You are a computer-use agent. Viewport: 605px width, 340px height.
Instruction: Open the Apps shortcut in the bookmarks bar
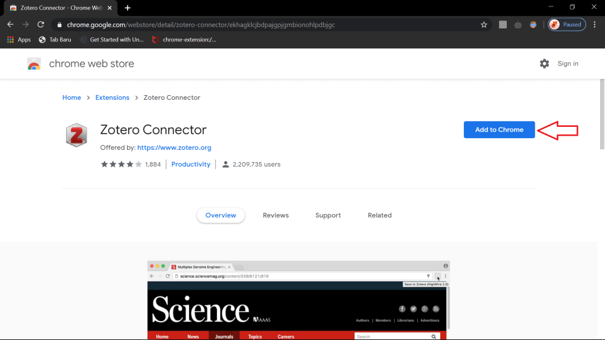(19, 40)
